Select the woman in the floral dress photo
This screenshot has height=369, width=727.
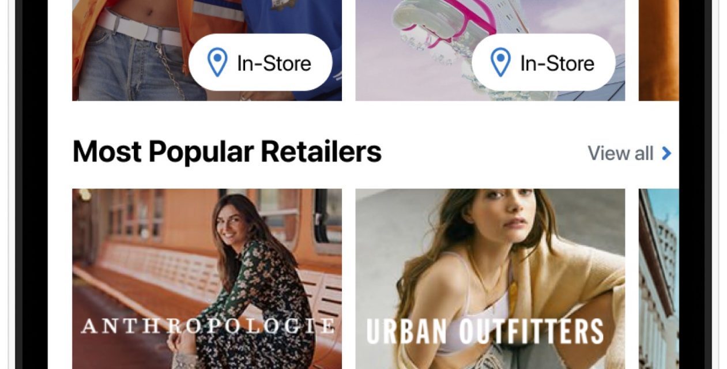coord(207,279)
